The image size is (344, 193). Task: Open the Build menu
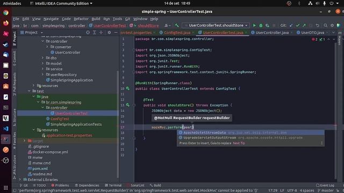(x=96, y=19)
